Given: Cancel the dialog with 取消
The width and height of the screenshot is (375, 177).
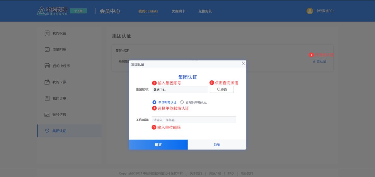Looking at the screenshot, I should 217,145.
